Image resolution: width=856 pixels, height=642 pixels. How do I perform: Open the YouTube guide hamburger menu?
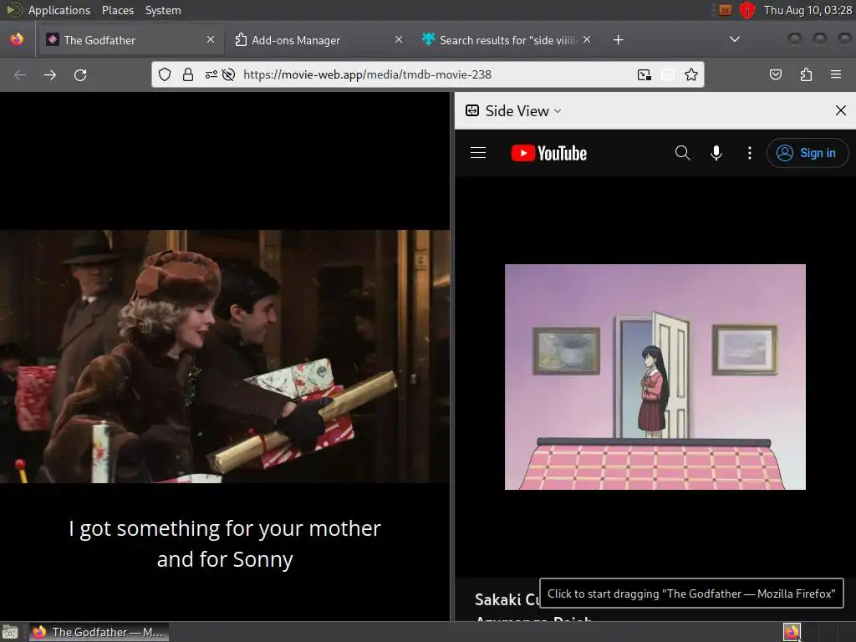click(x=478, y=153)
